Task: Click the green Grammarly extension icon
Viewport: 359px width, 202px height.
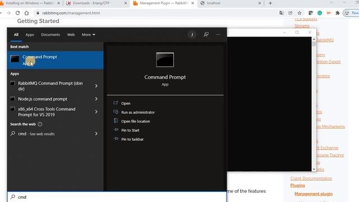Action: pyautogui.click(x=320, y=13)
